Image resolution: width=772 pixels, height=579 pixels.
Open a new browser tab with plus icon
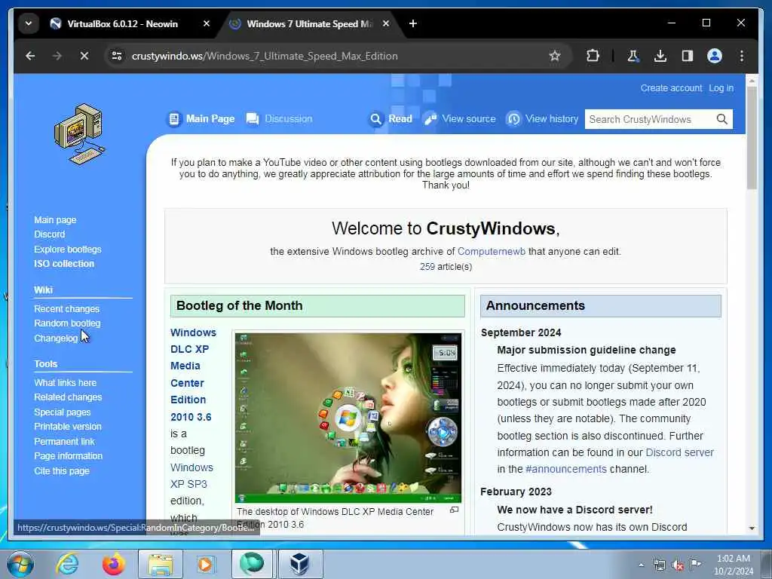(413, 23)
